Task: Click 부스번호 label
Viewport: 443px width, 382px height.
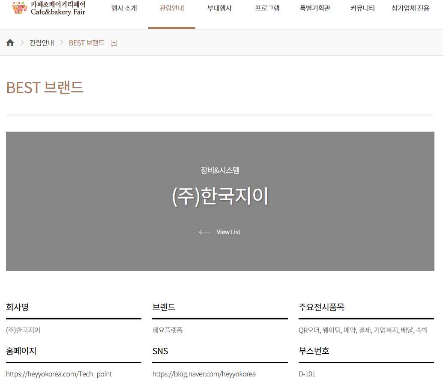Action: [314, 351]
